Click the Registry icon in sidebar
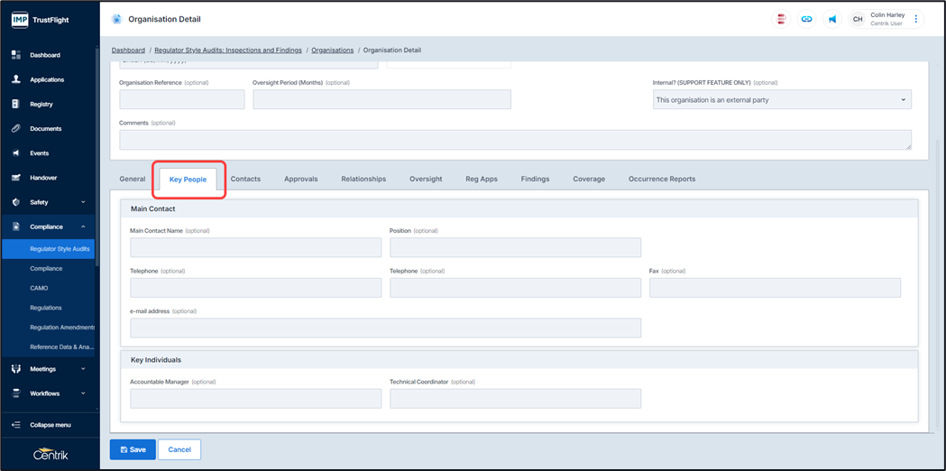The height and width of the screenshot is (471, 946). (x=16, y=105)
